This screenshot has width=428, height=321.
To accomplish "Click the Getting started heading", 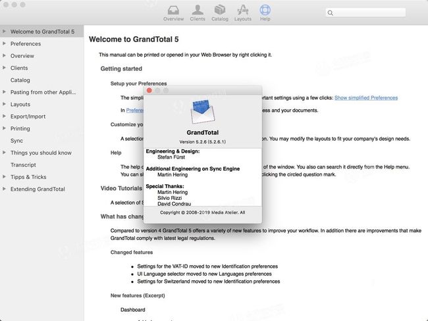I will [x=121, y=68].
